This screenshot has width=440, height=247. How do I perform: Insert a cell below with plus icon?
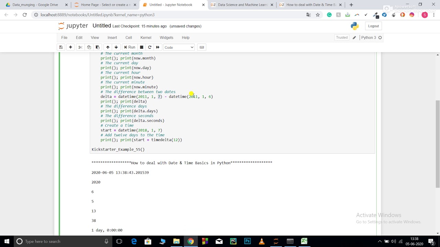pyautogui.click(x=70, y=47)
